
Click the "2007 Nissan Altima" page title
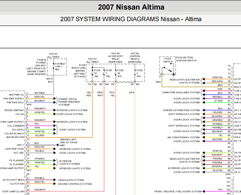[x=131, y=7]
